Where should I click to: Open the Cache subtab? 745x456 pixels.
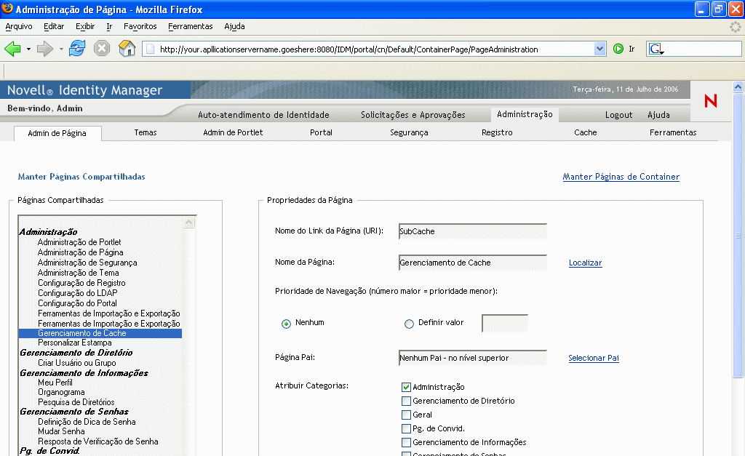click(x=586, y=132)
